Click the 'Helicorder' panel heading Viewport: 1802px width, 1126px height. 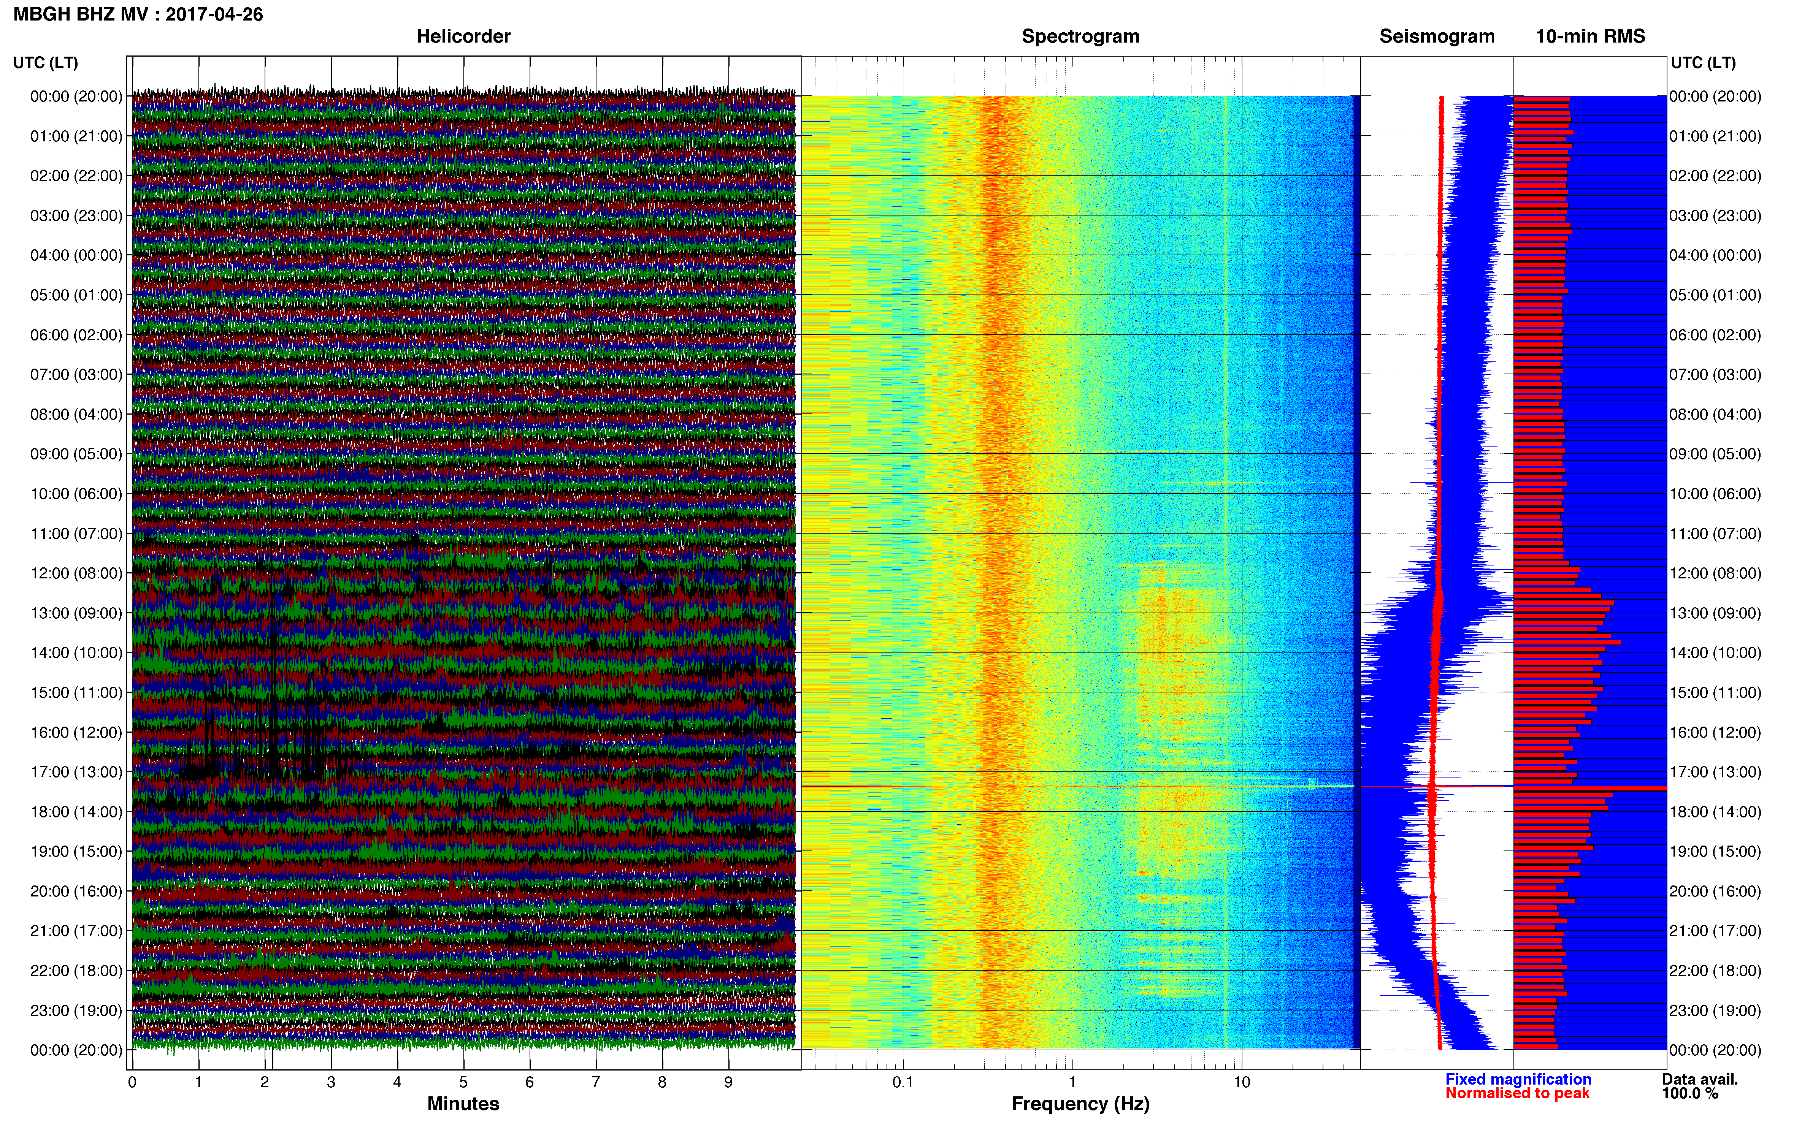click(x=463, y=36)
